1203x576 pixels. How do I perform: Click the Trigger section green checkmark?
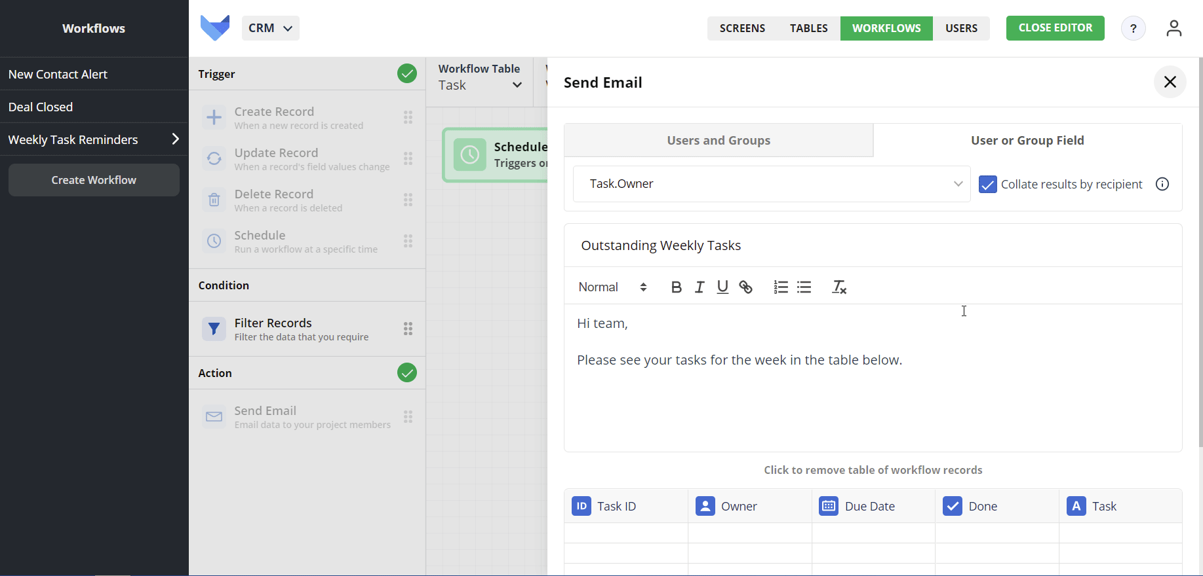click(x=407, y=73)
